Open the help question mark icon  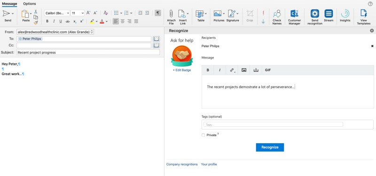(x=370, y=4)
